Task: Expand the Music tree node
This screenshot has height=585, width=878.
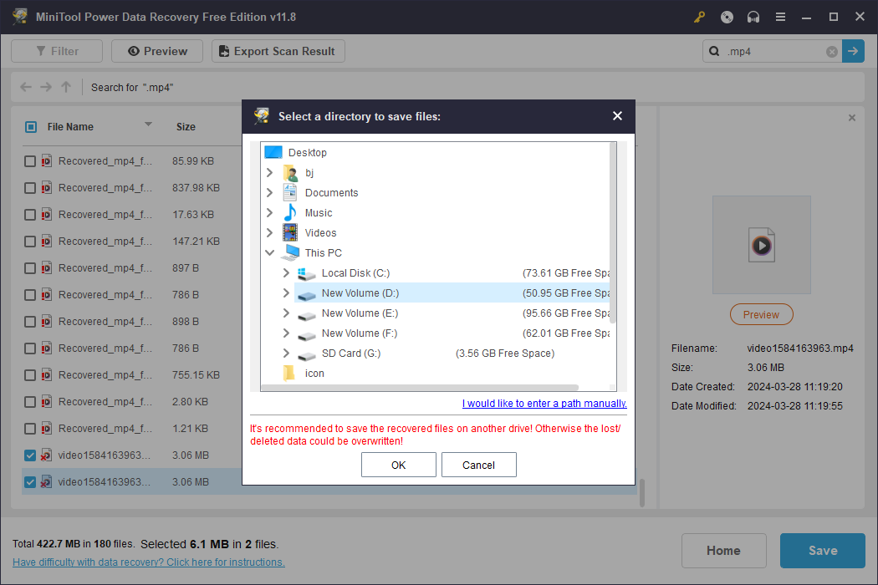Action: point(269,213)
